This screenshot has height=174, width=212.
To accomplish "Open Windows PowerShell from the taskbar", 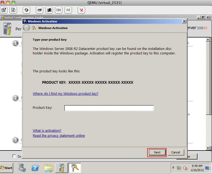I will coord(35,168).
